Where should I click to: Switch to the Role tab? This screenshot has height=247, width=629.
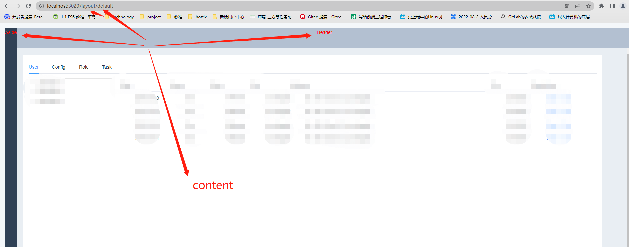tap(84, 67)
